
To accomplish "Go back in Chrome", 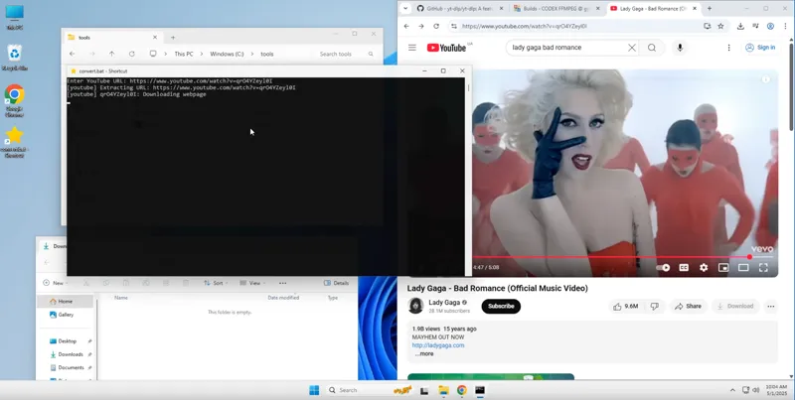I will coord(406,26).
